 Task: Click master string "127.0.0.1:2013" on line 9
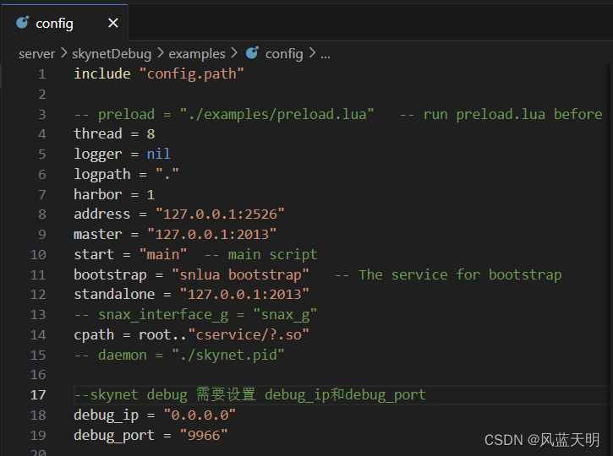211,234
